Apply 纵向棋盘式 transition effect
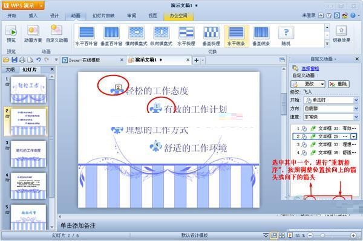 162,36
